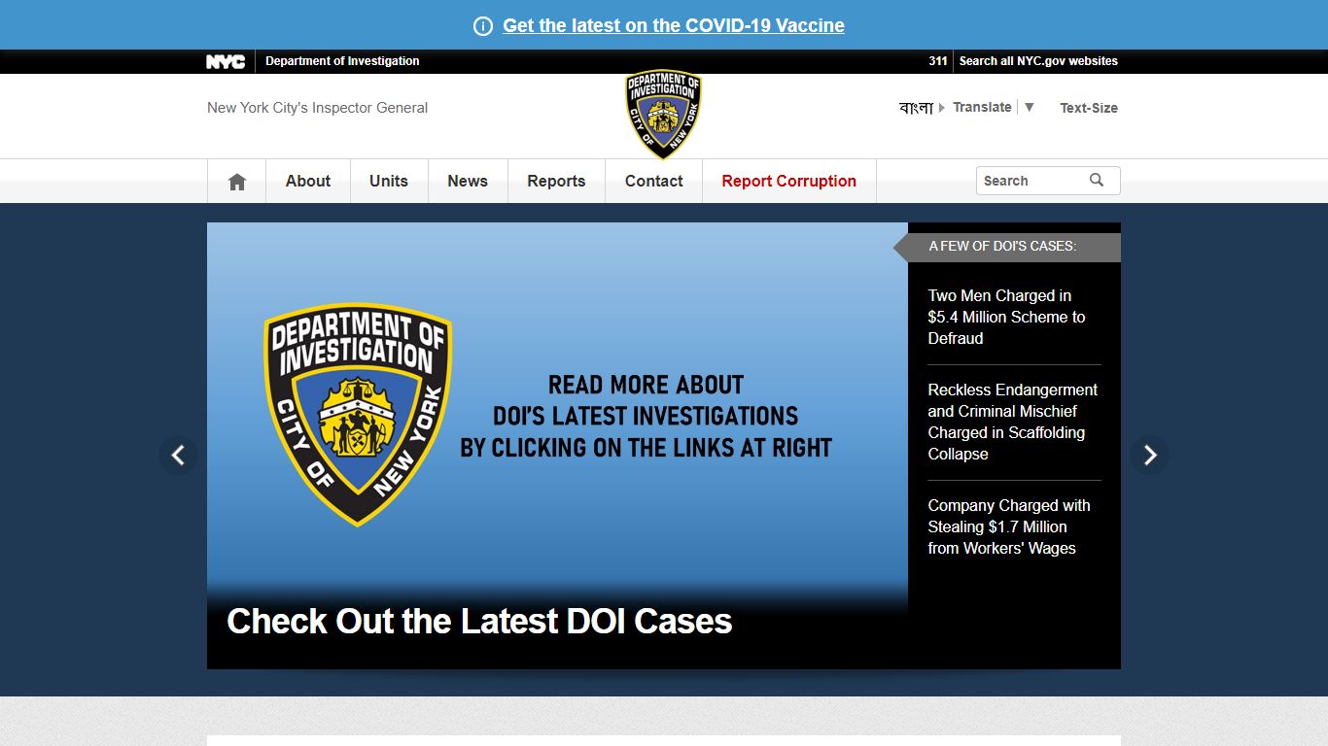Go to previous slide with left arrow

pyautogui.click(x=178, y=455)
